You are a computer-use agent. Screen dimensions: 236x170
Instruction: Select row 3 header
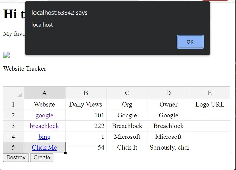pos(13,126)
